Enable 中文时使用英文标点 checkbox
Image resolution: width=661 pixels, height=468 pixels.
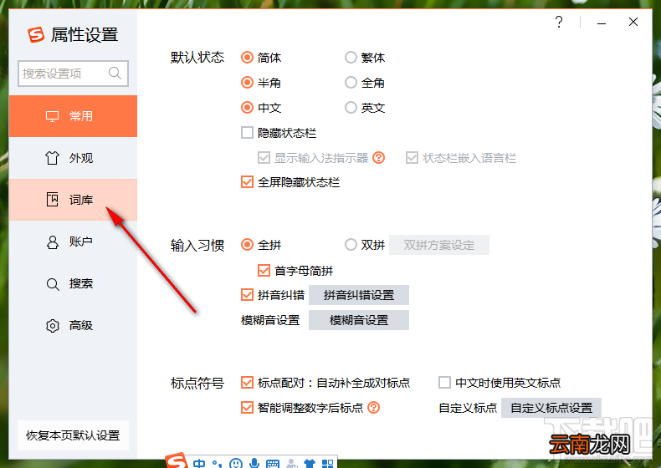pyautogui.click(x=445, y=383)
